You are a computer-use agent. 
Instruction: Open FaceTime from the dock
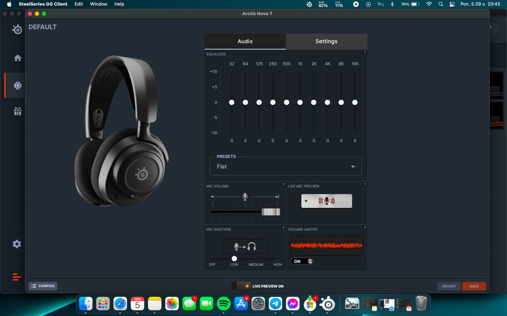click(206, 304)
